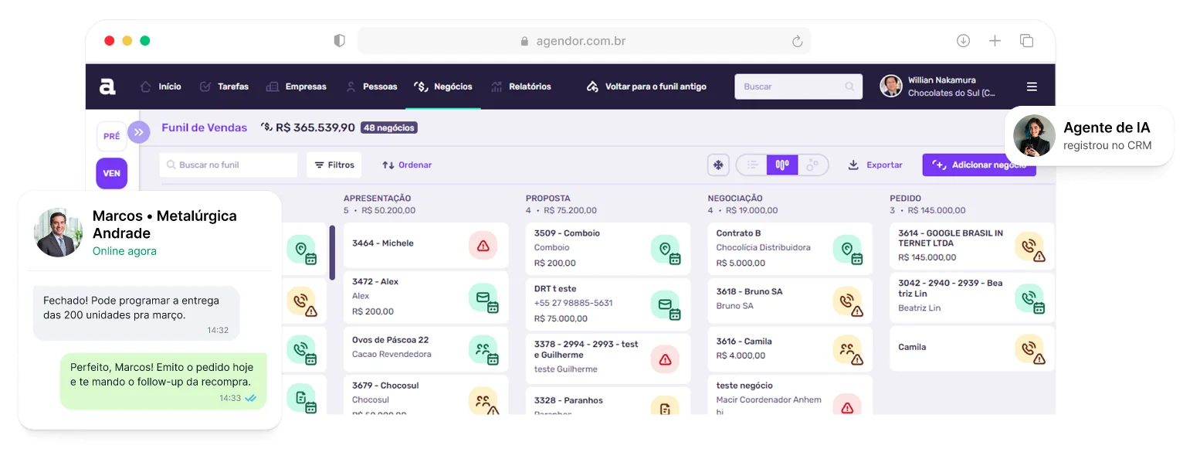The width and height of the screenshot is (1183, 469).
Task: Click the email icon on DRT t este card
Action: (666, 305)
